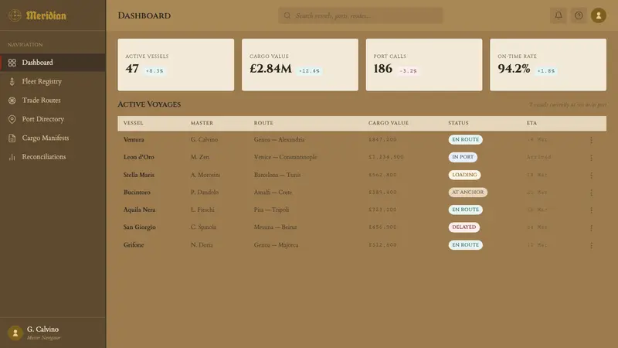This screenshot has width=618, height=348.
Task: Click the Venice — Constantinople route cell
Action: click(x=285, y=157)
